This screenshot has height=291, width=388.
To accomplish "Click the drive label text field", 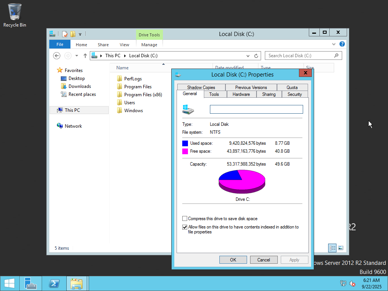I will tap(257, 110).
